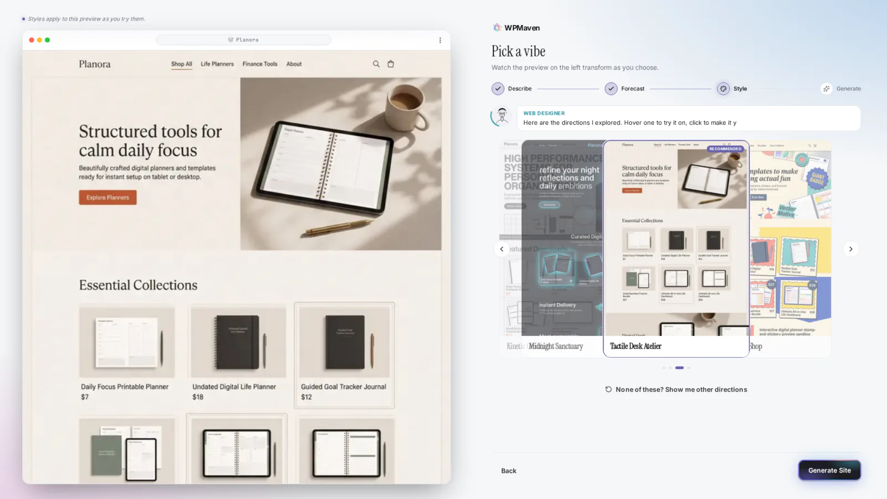
Task: Select the Midnight Sanctuary style card
Action: tap(562, 248)
